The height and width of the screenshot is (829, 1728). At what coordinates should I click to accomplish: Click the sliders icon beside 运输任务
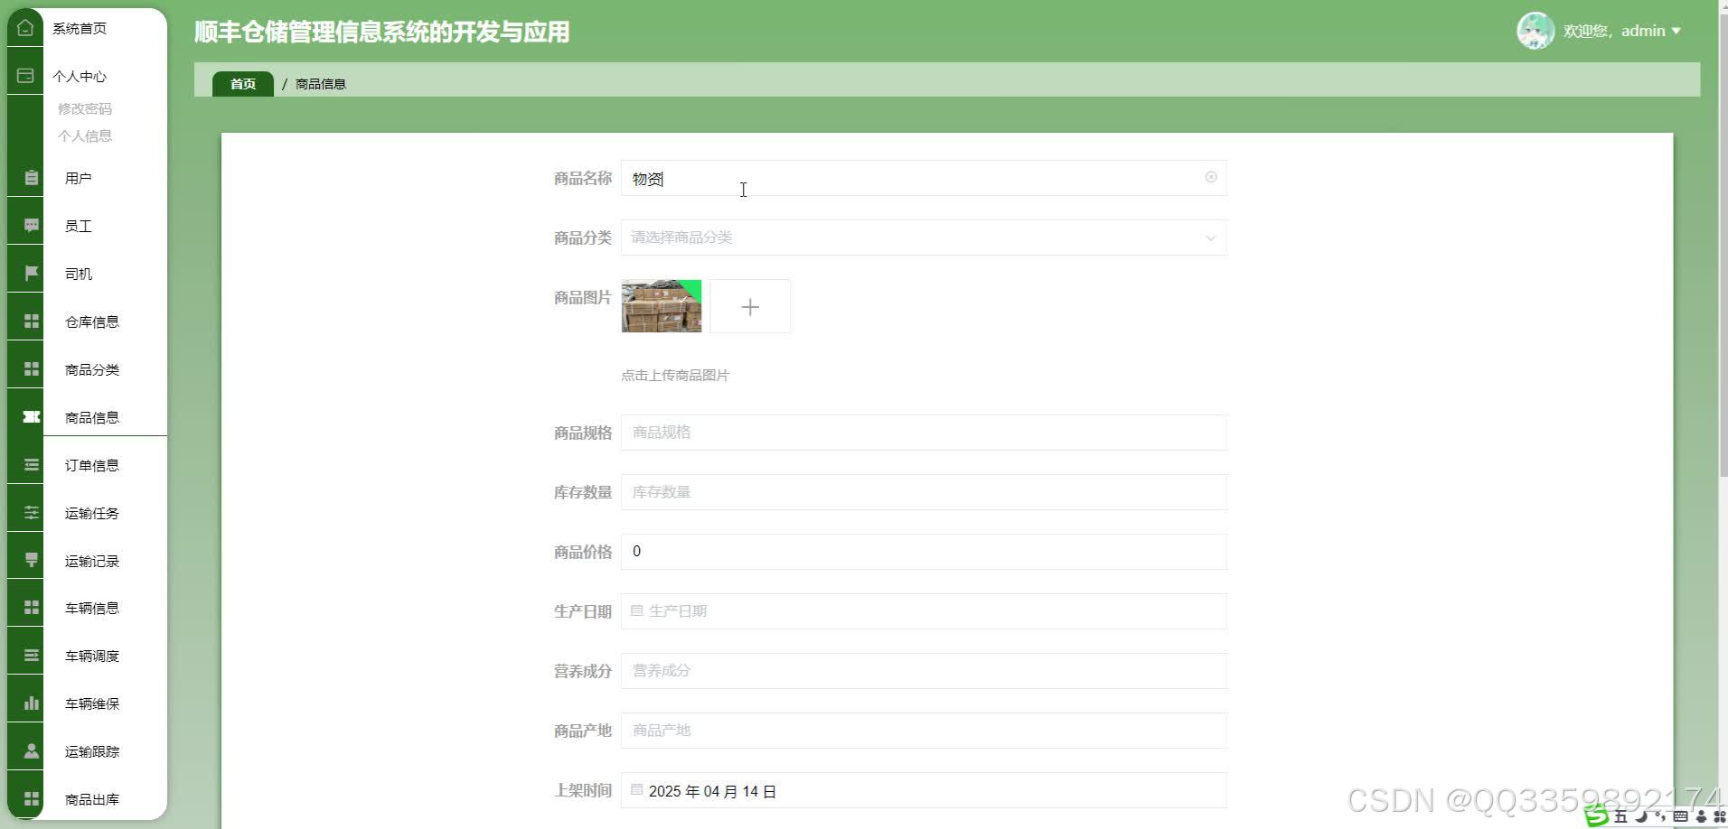click(32, 513)
